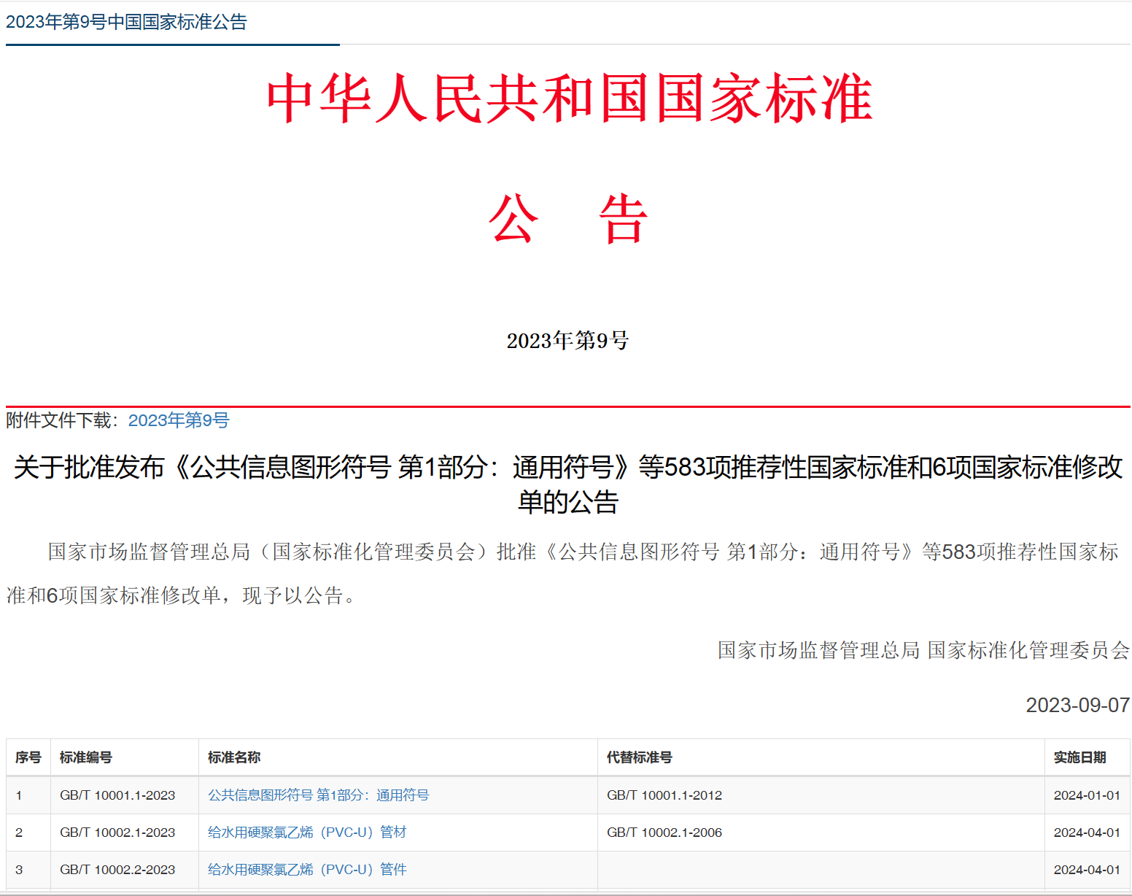Open the 给水用硬聚氯乙烯（PVC-U）管材 standard link

[307, 833]
